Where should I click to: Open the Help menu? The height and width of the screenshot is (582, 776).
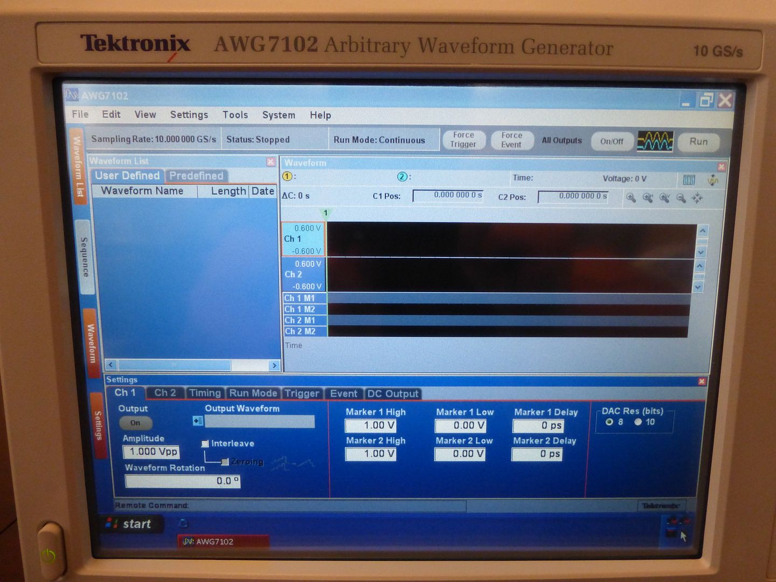point(320,115)
